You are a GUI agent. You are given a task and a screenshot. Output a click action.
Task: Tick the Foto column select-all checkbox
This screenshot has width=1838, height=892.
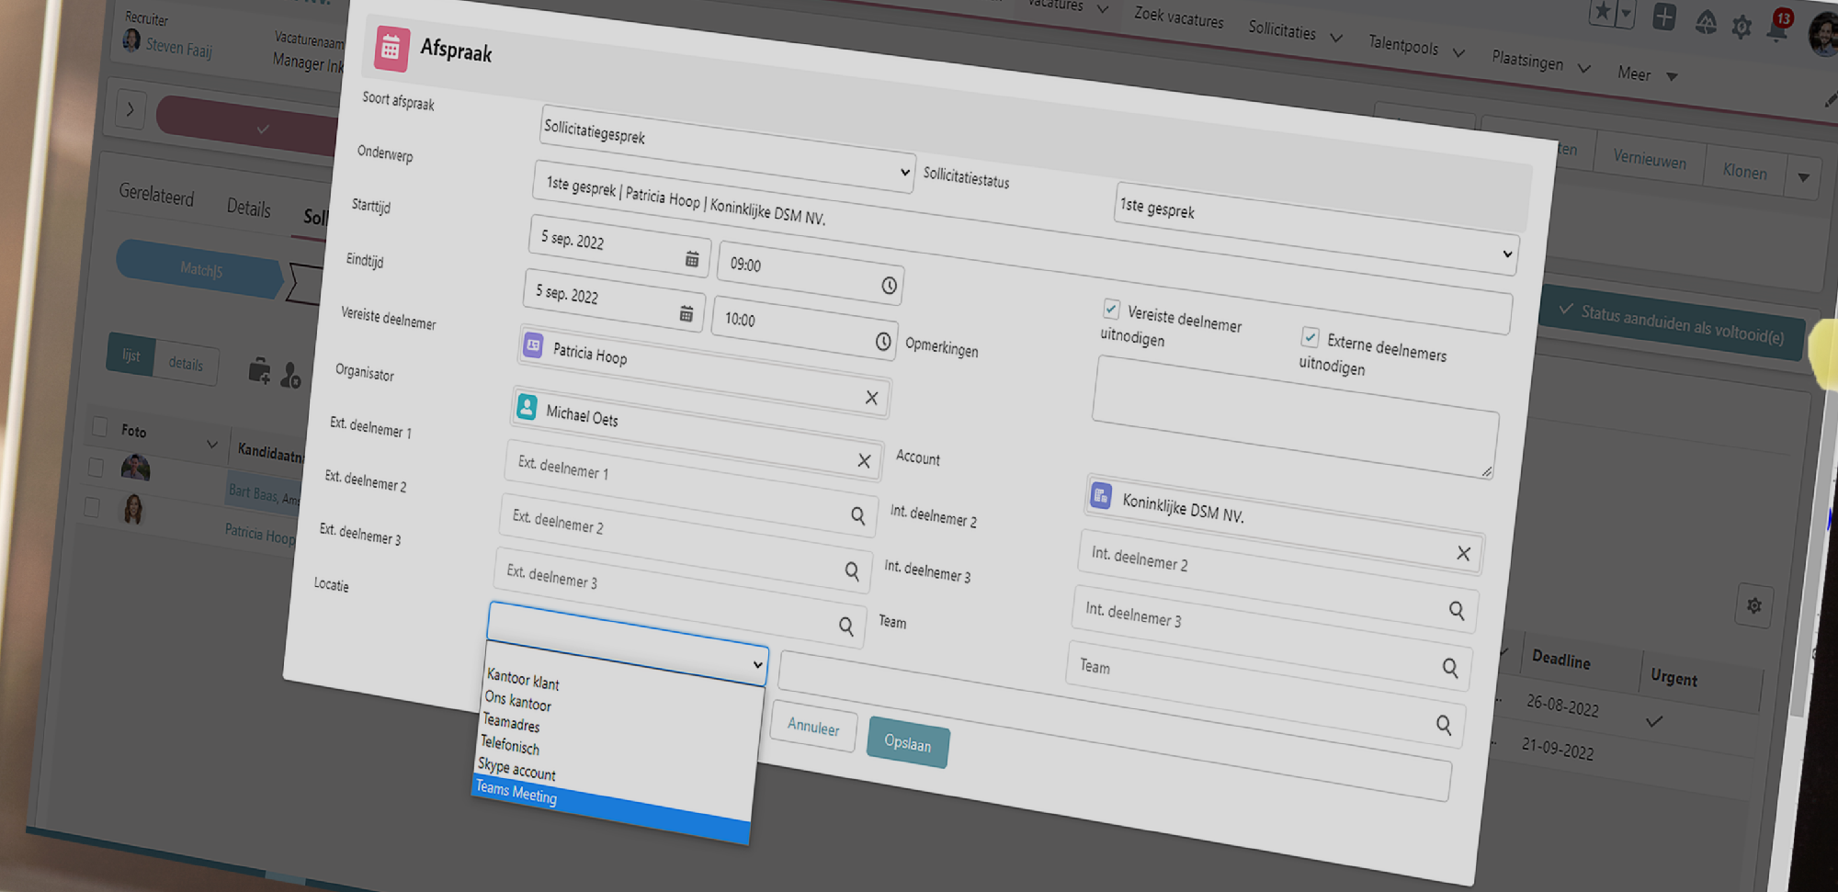point(99,427)
